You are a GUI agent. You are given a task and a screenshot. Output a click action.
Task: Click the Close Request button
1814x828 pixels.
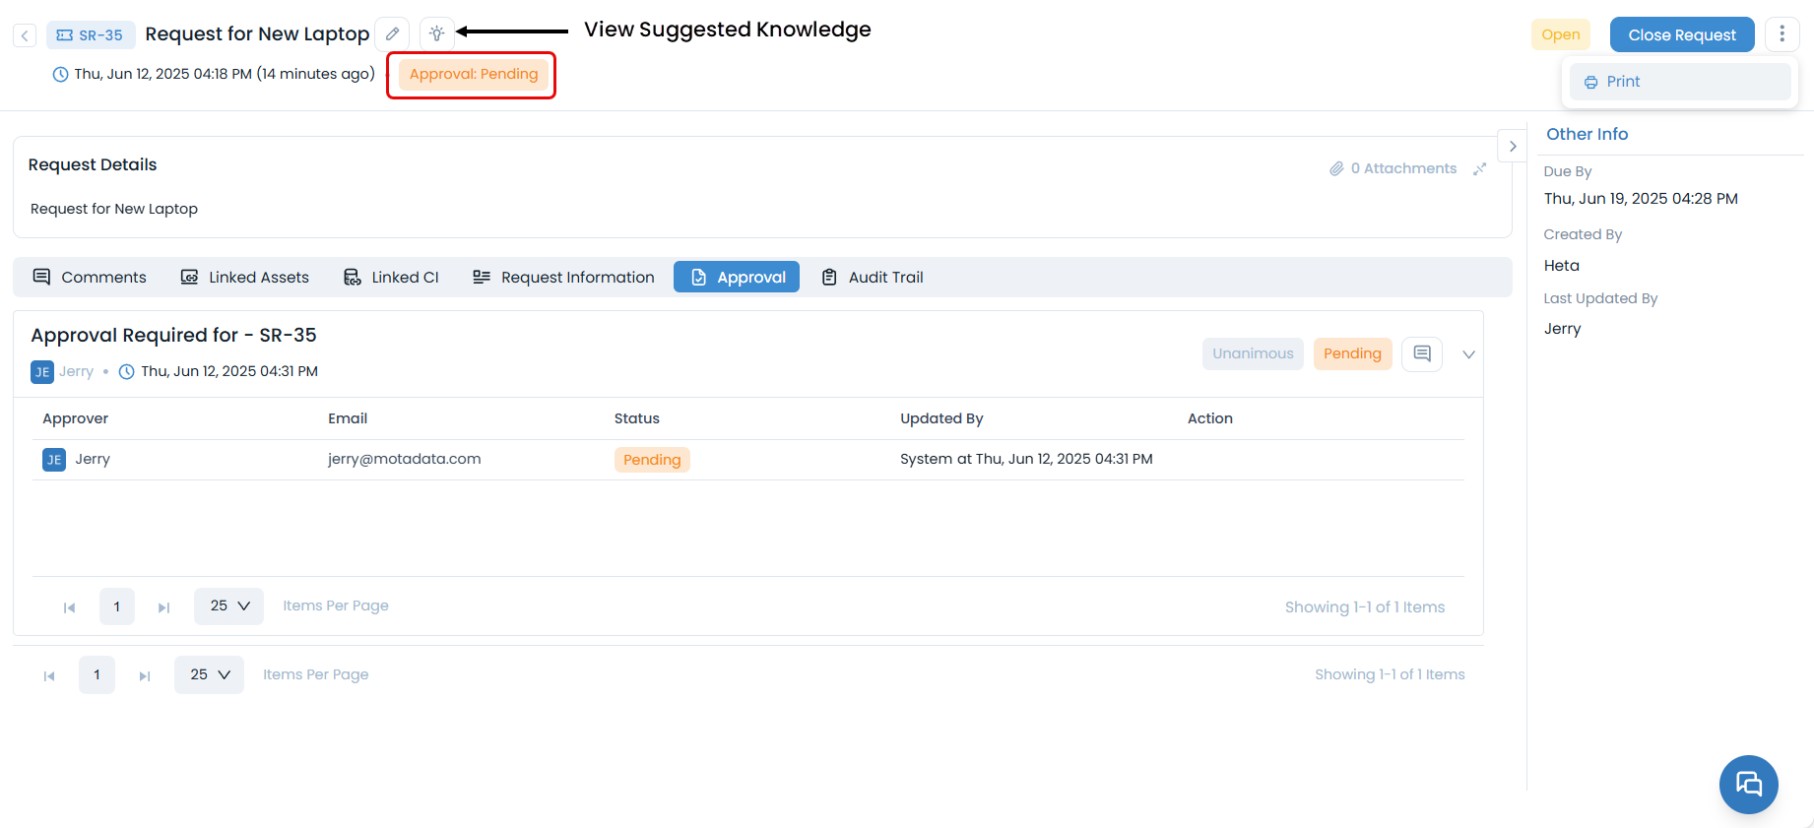pyautogui.click(x=1681, y=34)
